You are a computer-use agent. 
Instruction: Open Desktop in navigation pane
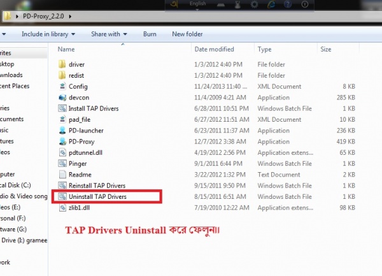(7, 64)
